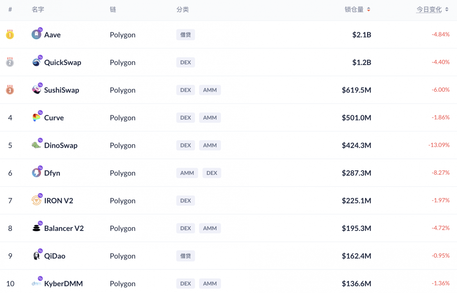457x293 pixels.
Task: Open the QuickSwap name link
Action: coord(62,62)
